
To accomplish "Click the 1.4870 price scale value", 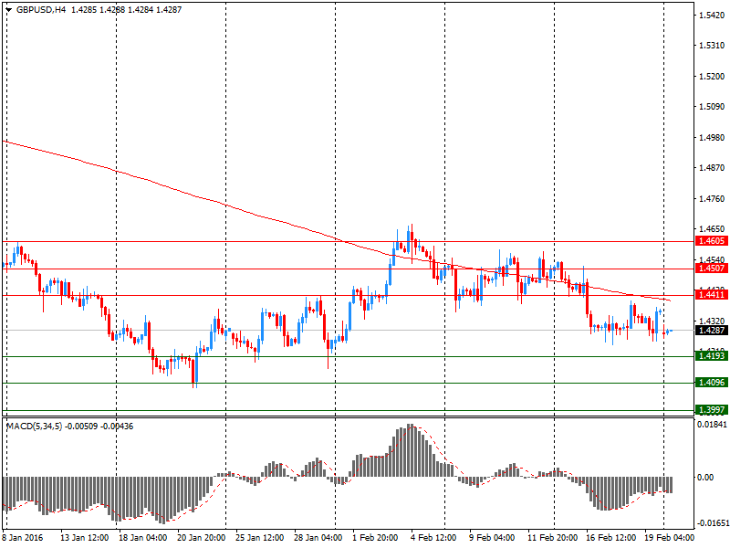I will tap(713, 168).
